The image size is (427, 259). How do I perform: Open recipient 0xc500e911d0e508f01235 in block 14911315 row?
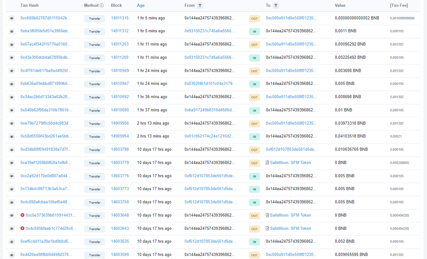[x=291, y=18]
